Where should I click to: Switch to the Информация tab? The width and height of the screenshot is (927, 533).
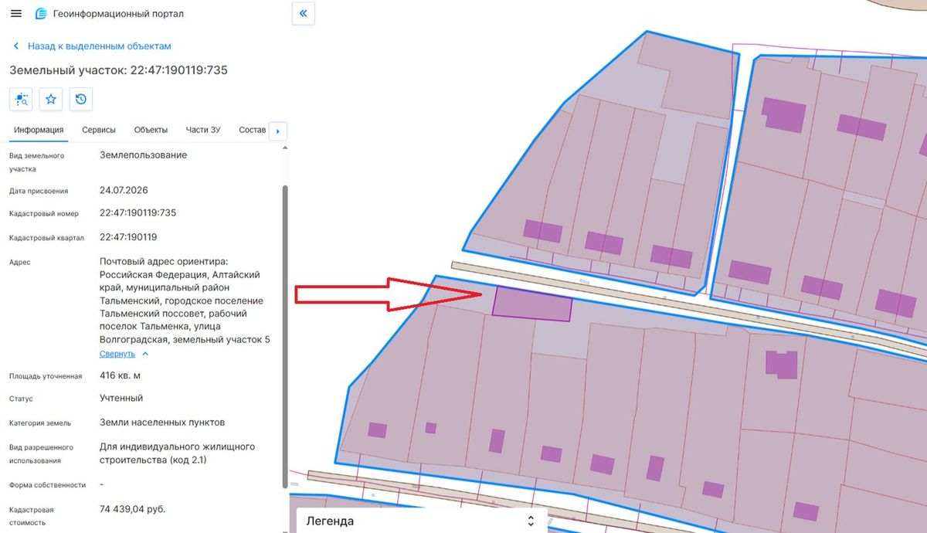coord(39,130)
